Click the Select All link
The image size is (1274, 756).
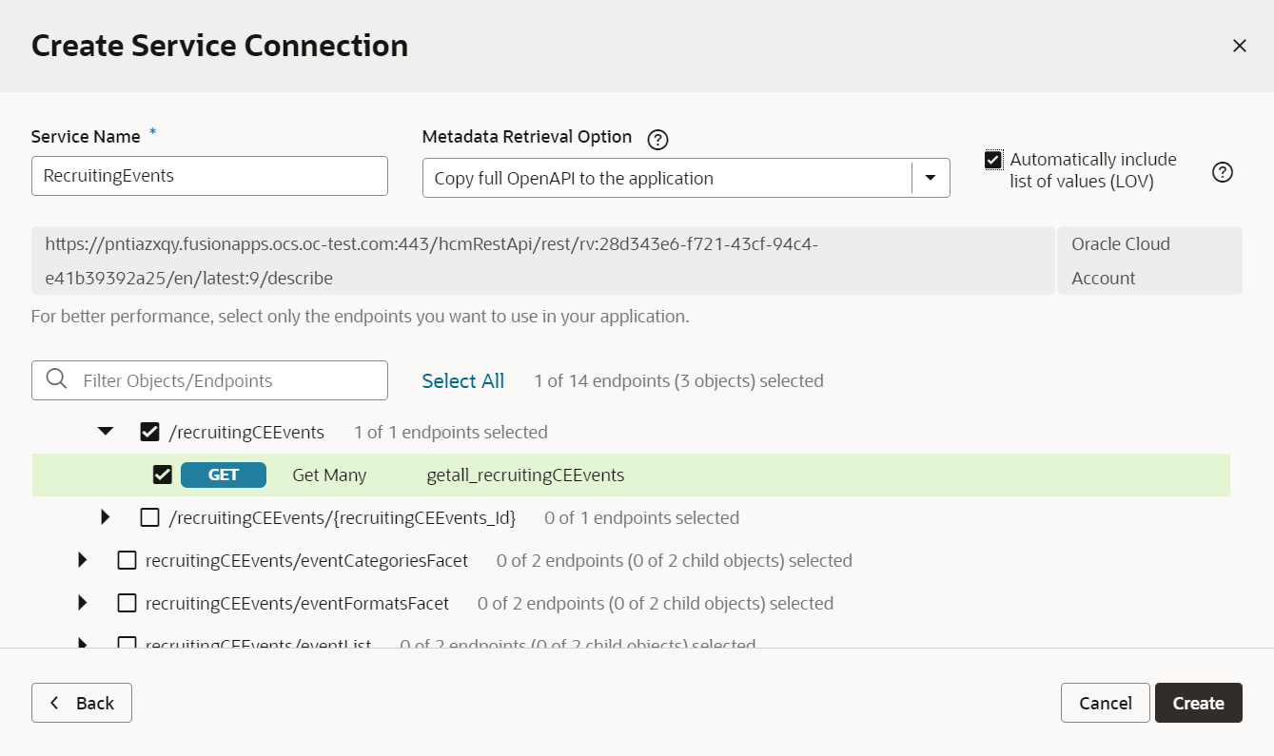(x=462, y=380)
